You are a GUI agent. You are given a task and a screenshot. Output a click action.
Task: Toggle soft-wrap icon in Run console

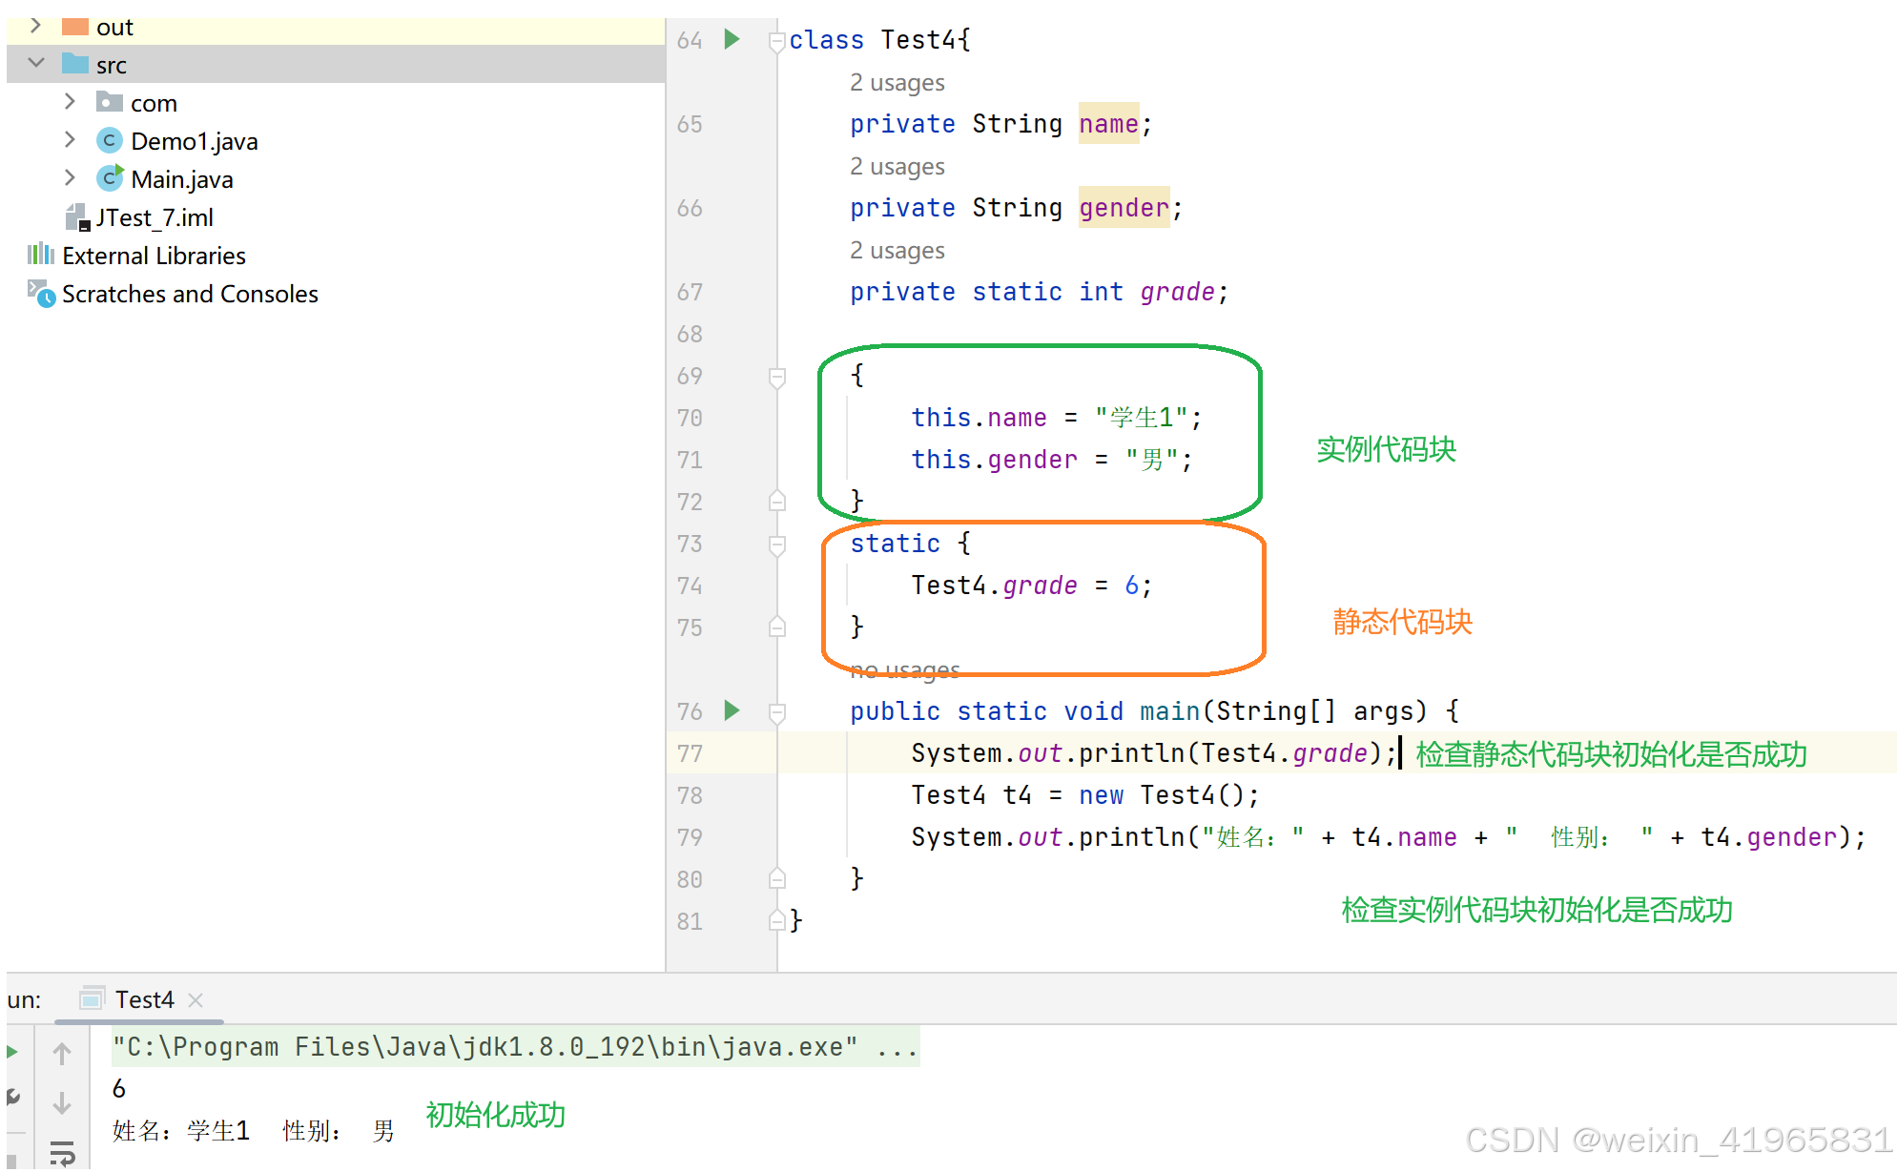[x=62, y=1153]
